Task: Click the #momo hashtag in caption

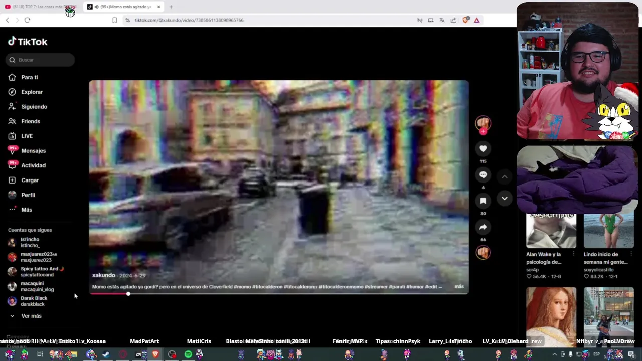Action: pos(242,287)
